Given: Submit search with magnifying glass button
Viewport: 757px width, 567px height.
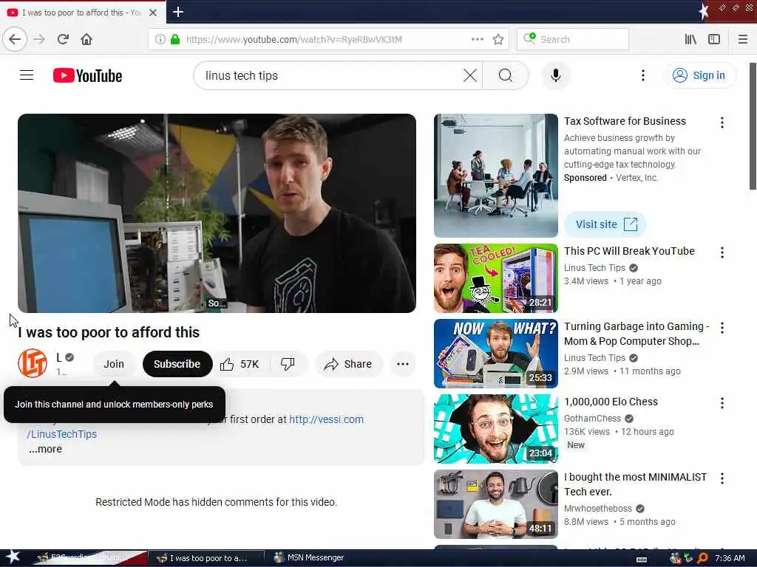Looking at the screenshot, I should (506, 75).
